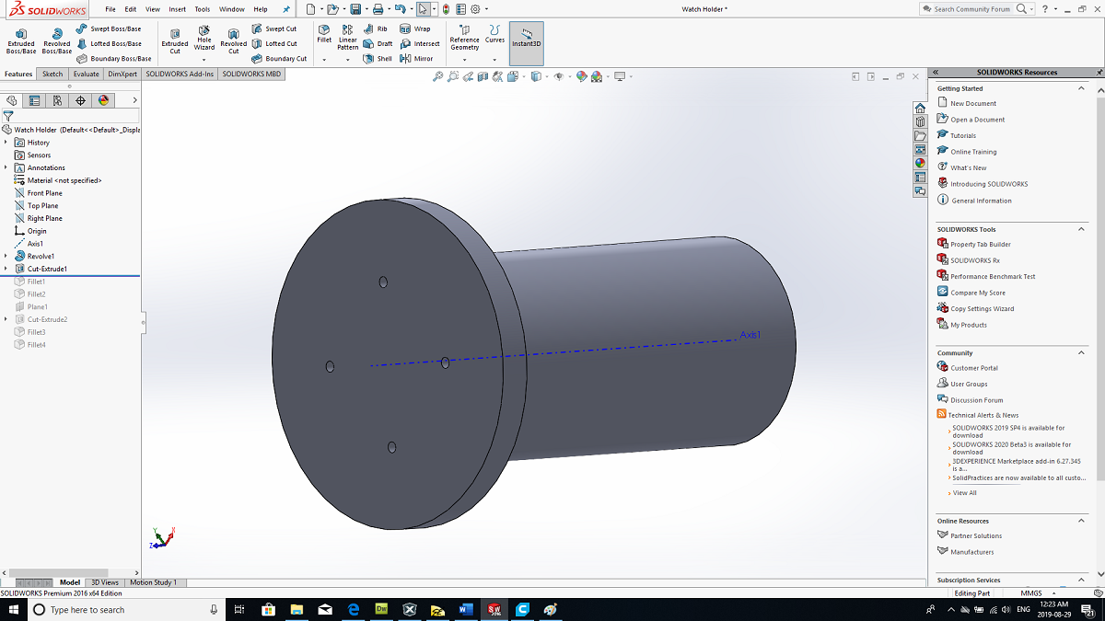
Task: Open the Tools menu
Action: 203,9
